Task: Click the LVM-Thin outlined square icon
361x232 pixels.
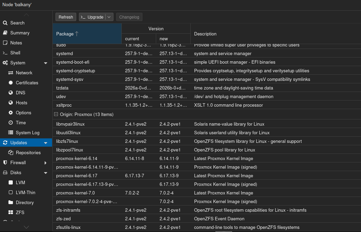Action: pos(11,192)
